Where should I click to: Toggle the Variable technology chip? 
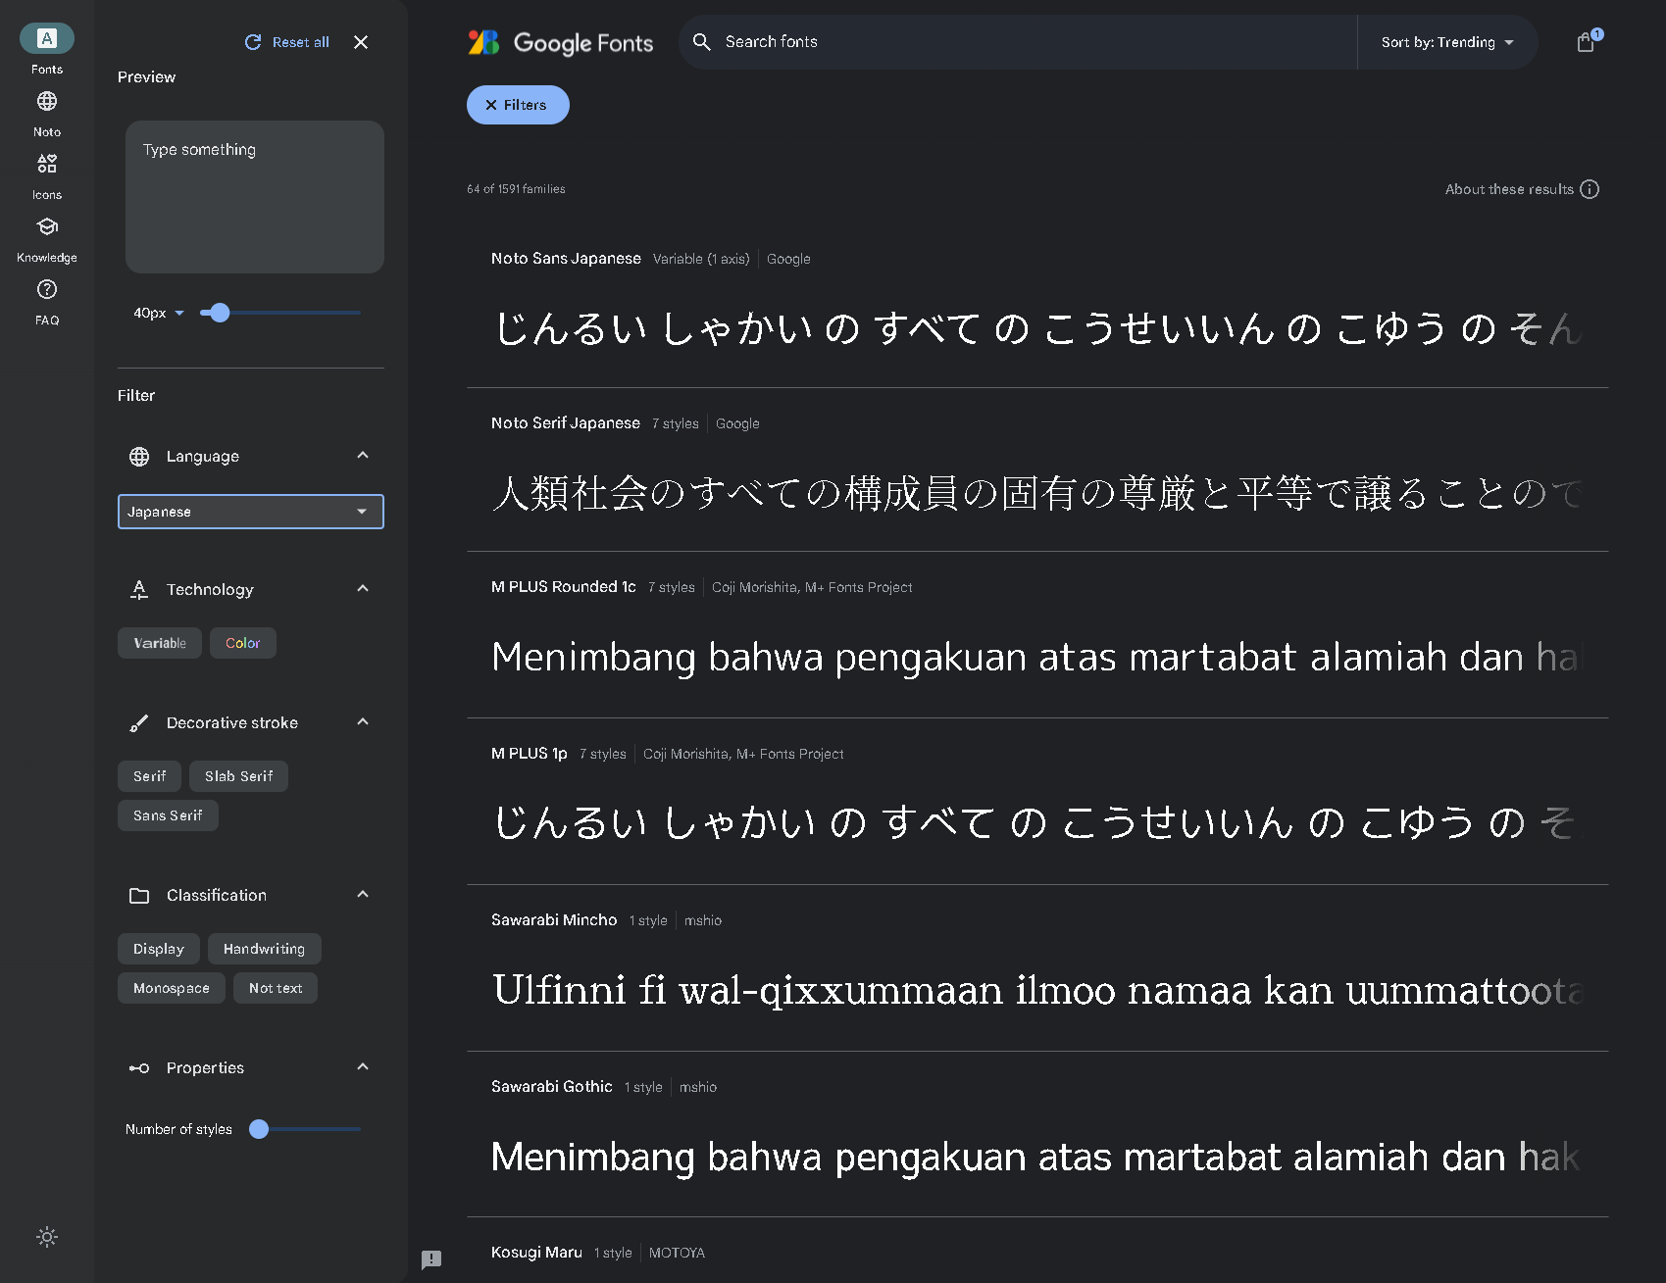pyautogui.click(x=160, y=643)
